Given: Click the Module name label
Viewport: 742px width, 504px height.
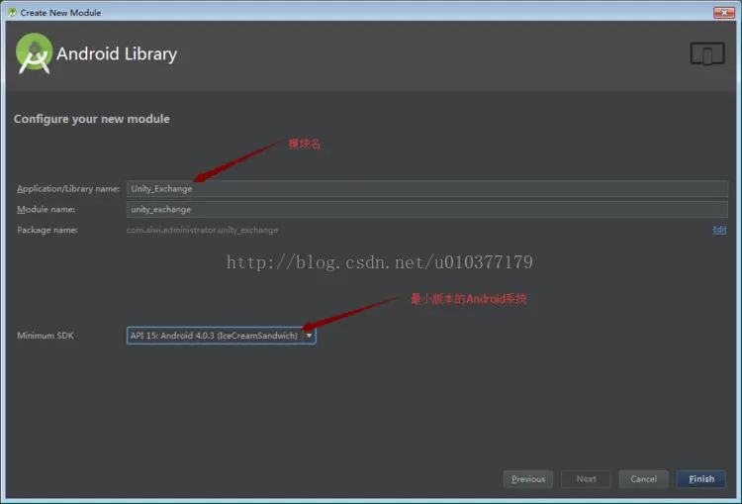Looking at the screenshot, I should coord(46,209).
